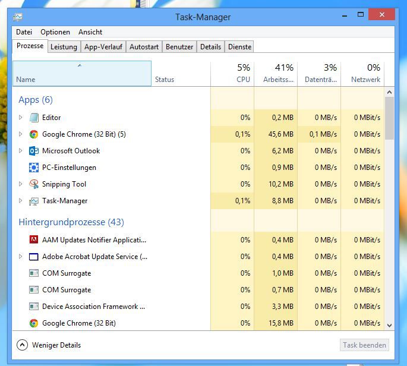The height and width of the screenshot is (366, 407).
Task: Select the Microsoft Outlook process name
Action: [71, 151]
